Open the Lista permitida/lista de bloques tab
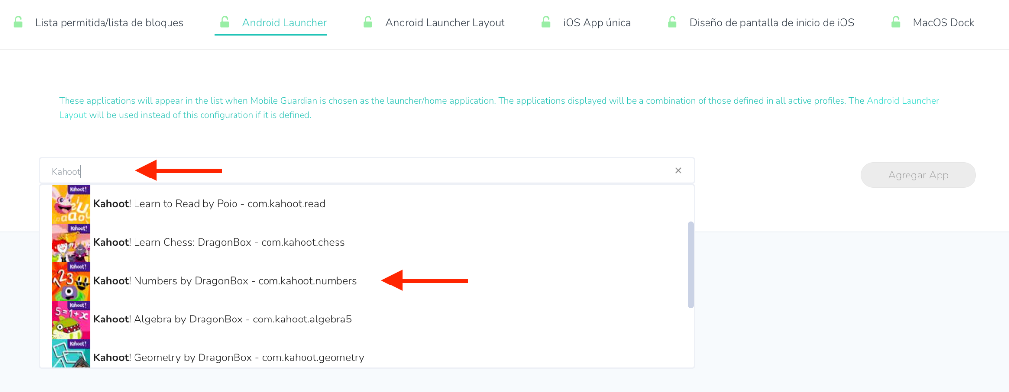Viewport: 1009px width, 392px height. point(109,23)
